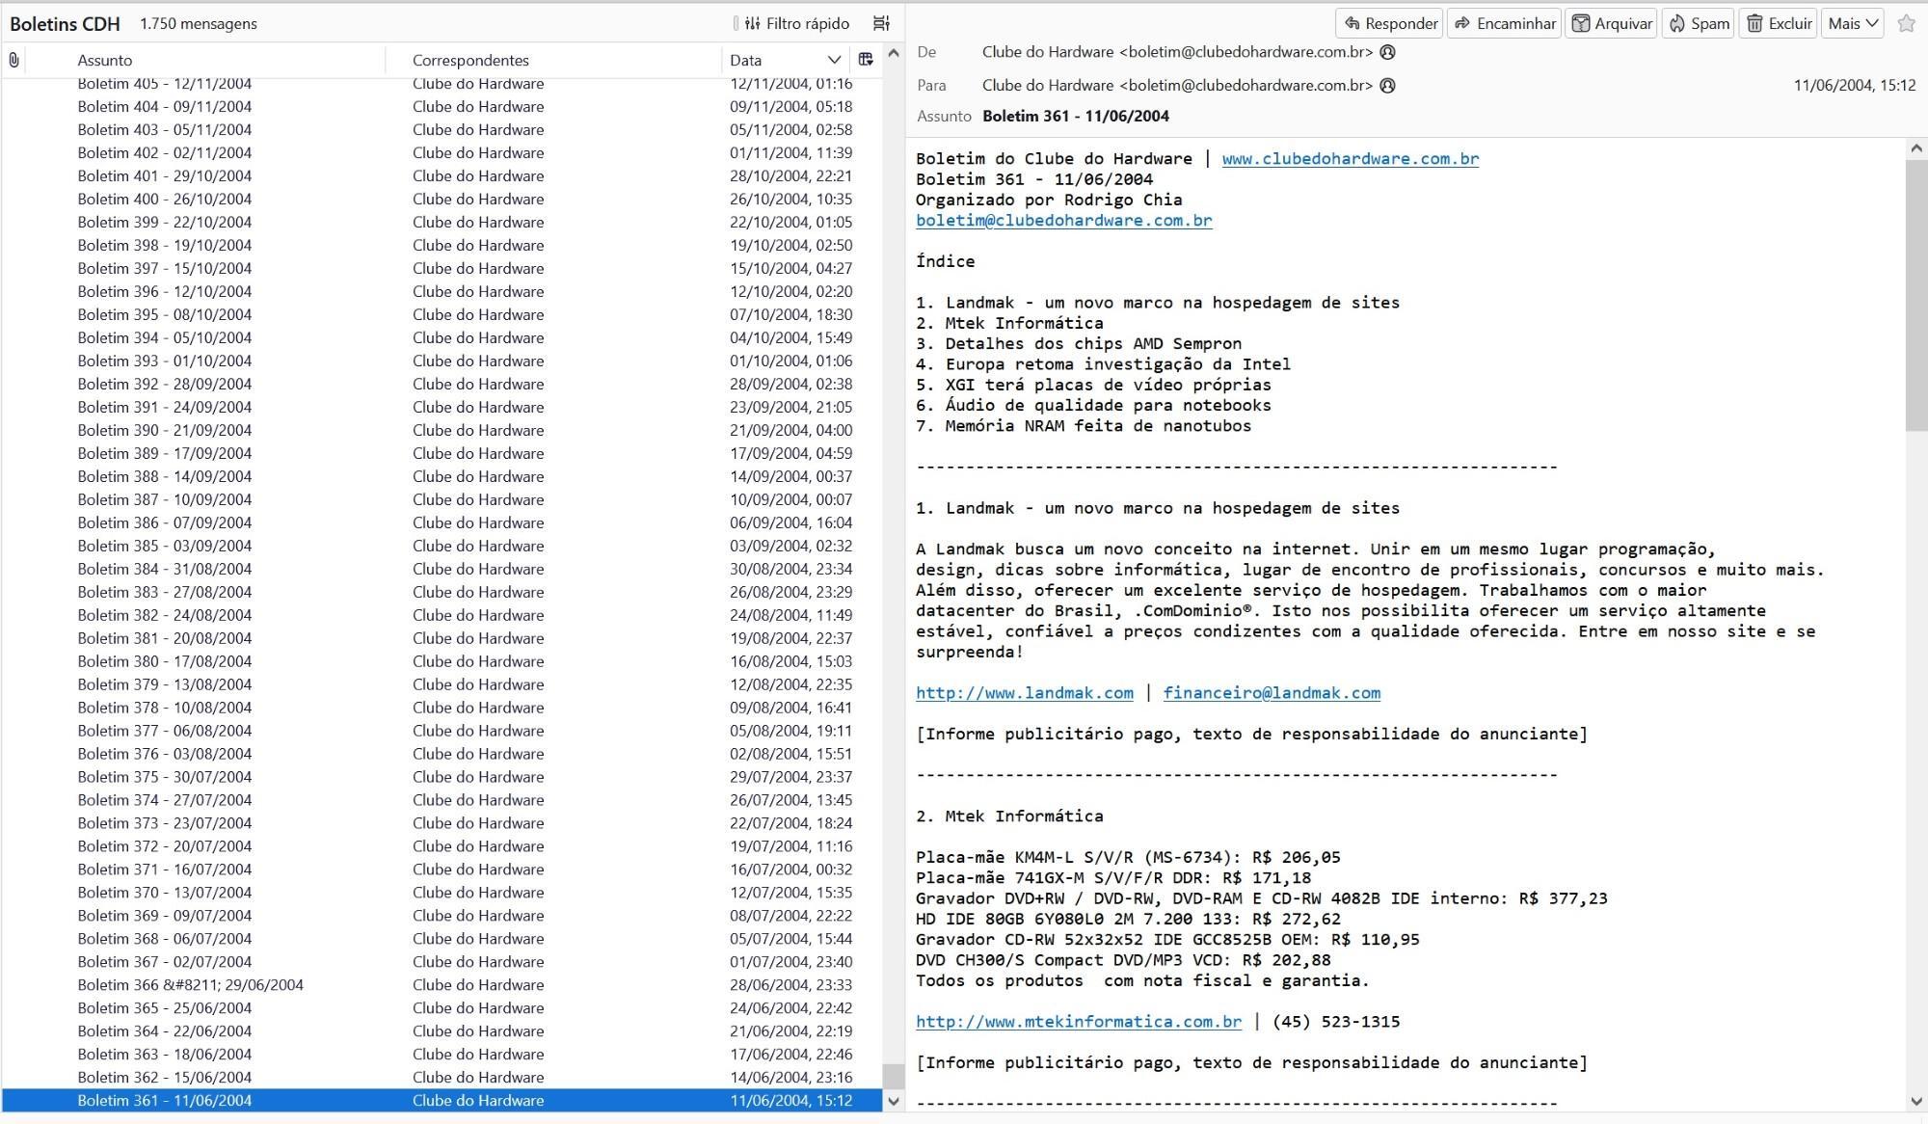Click date cell 28/10/2004, 22:21
The width and height of the screenshot is (1928, 1124).
pos(790,176)
